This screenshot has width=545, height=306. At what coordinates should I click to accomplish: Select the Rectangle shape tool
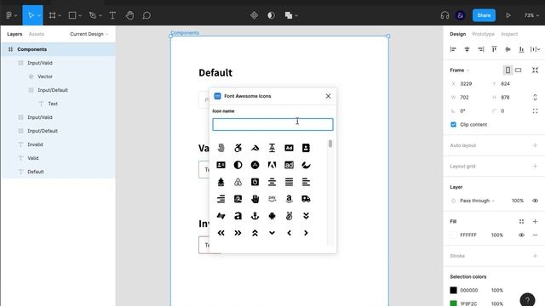[72, 15]
